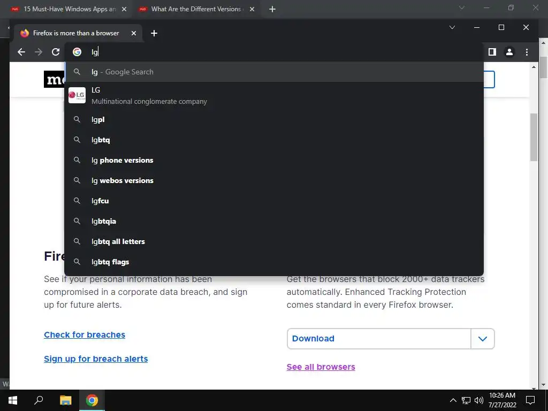The image size is (548, 411).
Task: Click the 'See all browsers' link
Action: [321, 367]
